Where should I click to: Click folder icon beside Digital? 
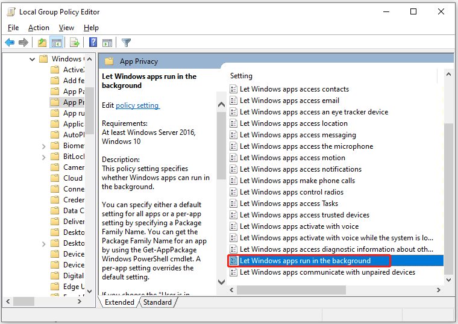[55, 276]
